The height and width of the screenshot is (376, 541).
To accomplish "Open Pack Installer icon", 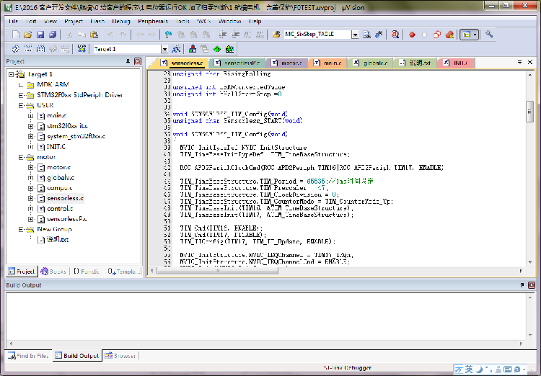I will pyautogui.click(x=229, y=48).
